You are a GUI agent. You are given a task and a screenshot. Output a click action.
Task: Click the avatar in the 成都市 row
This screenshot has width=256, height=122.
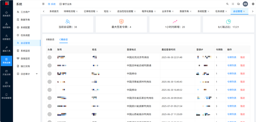coord(50,106)
